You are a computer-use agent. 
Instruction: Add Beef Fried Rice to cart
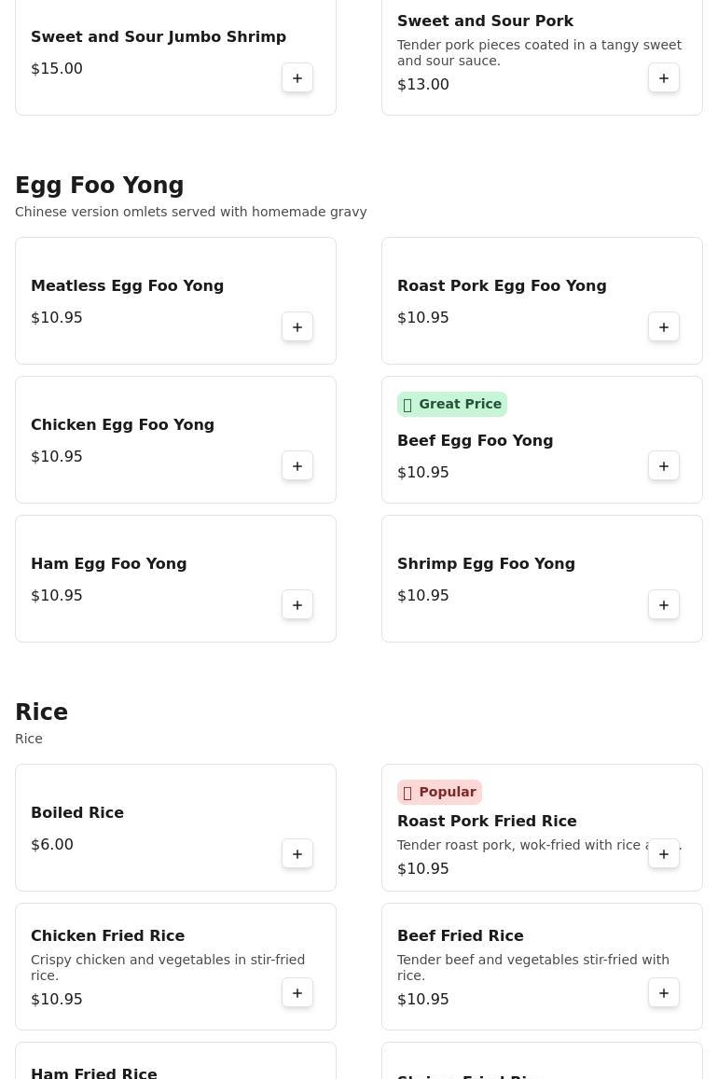coord(664,993)
